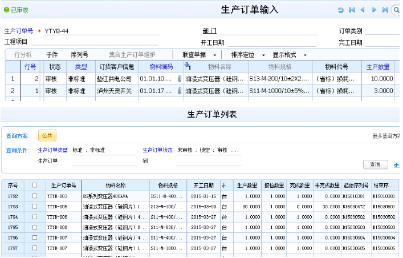403x258 pixels.
Task: Click into the 开工日期 input field
Action: coord(271,42)
